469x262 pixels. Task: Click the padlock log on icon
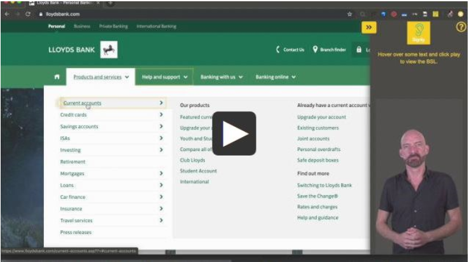359,50
